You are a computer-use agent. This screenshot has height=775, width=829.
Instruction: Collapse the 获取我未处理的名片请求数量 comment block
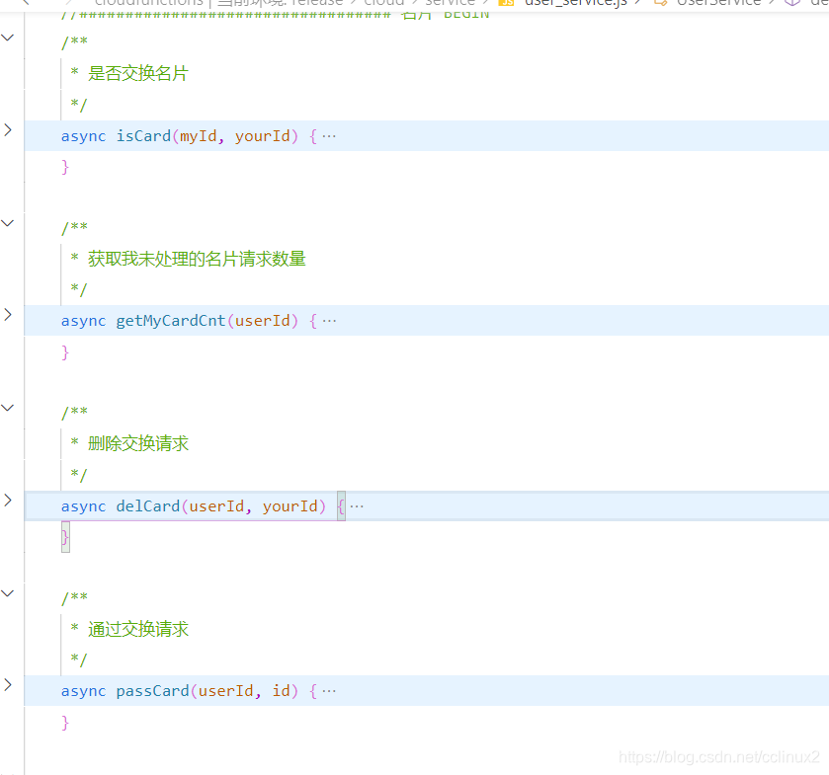pos(7,223)
